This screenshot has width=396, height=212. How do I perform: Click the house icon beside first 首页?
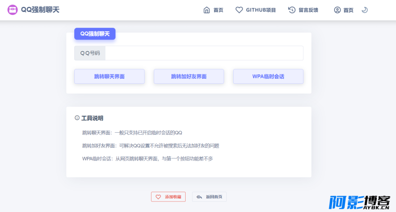[206, 10]
